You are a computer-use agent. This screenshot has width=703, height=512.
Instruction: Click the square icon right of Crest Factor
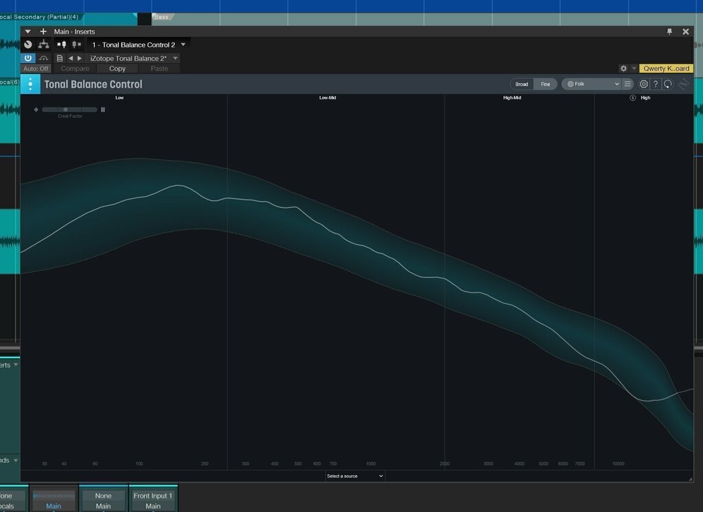pos(103,109)
